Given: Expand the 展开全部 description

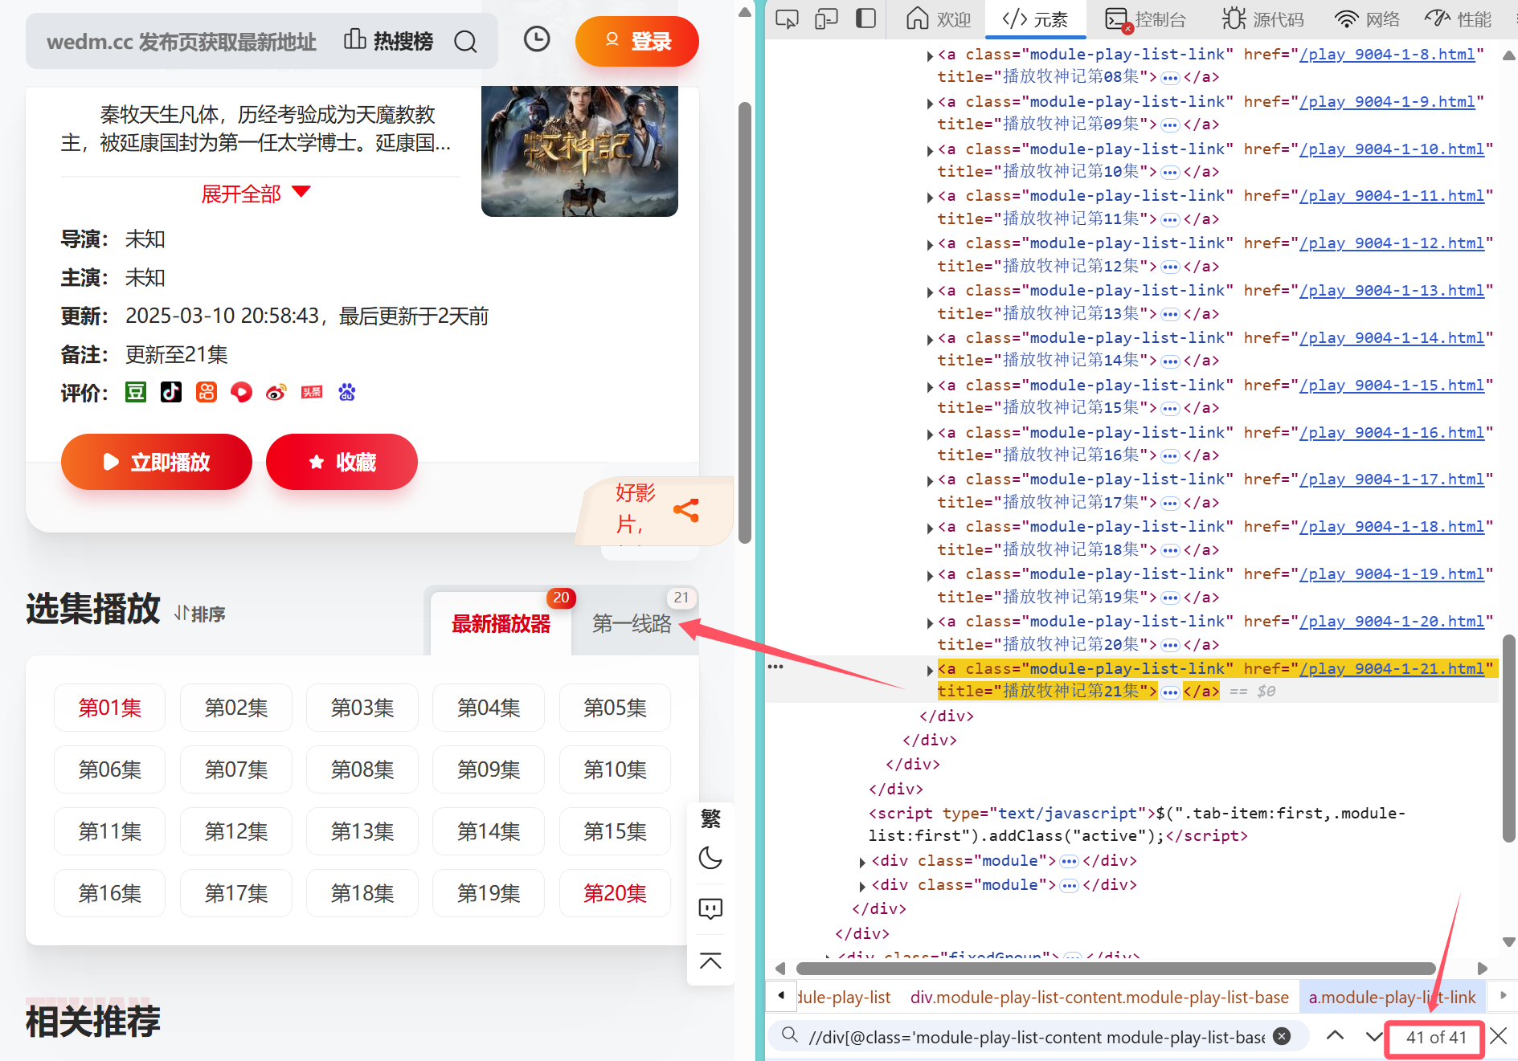Looking at the screenshot, I should coord(255,194).
